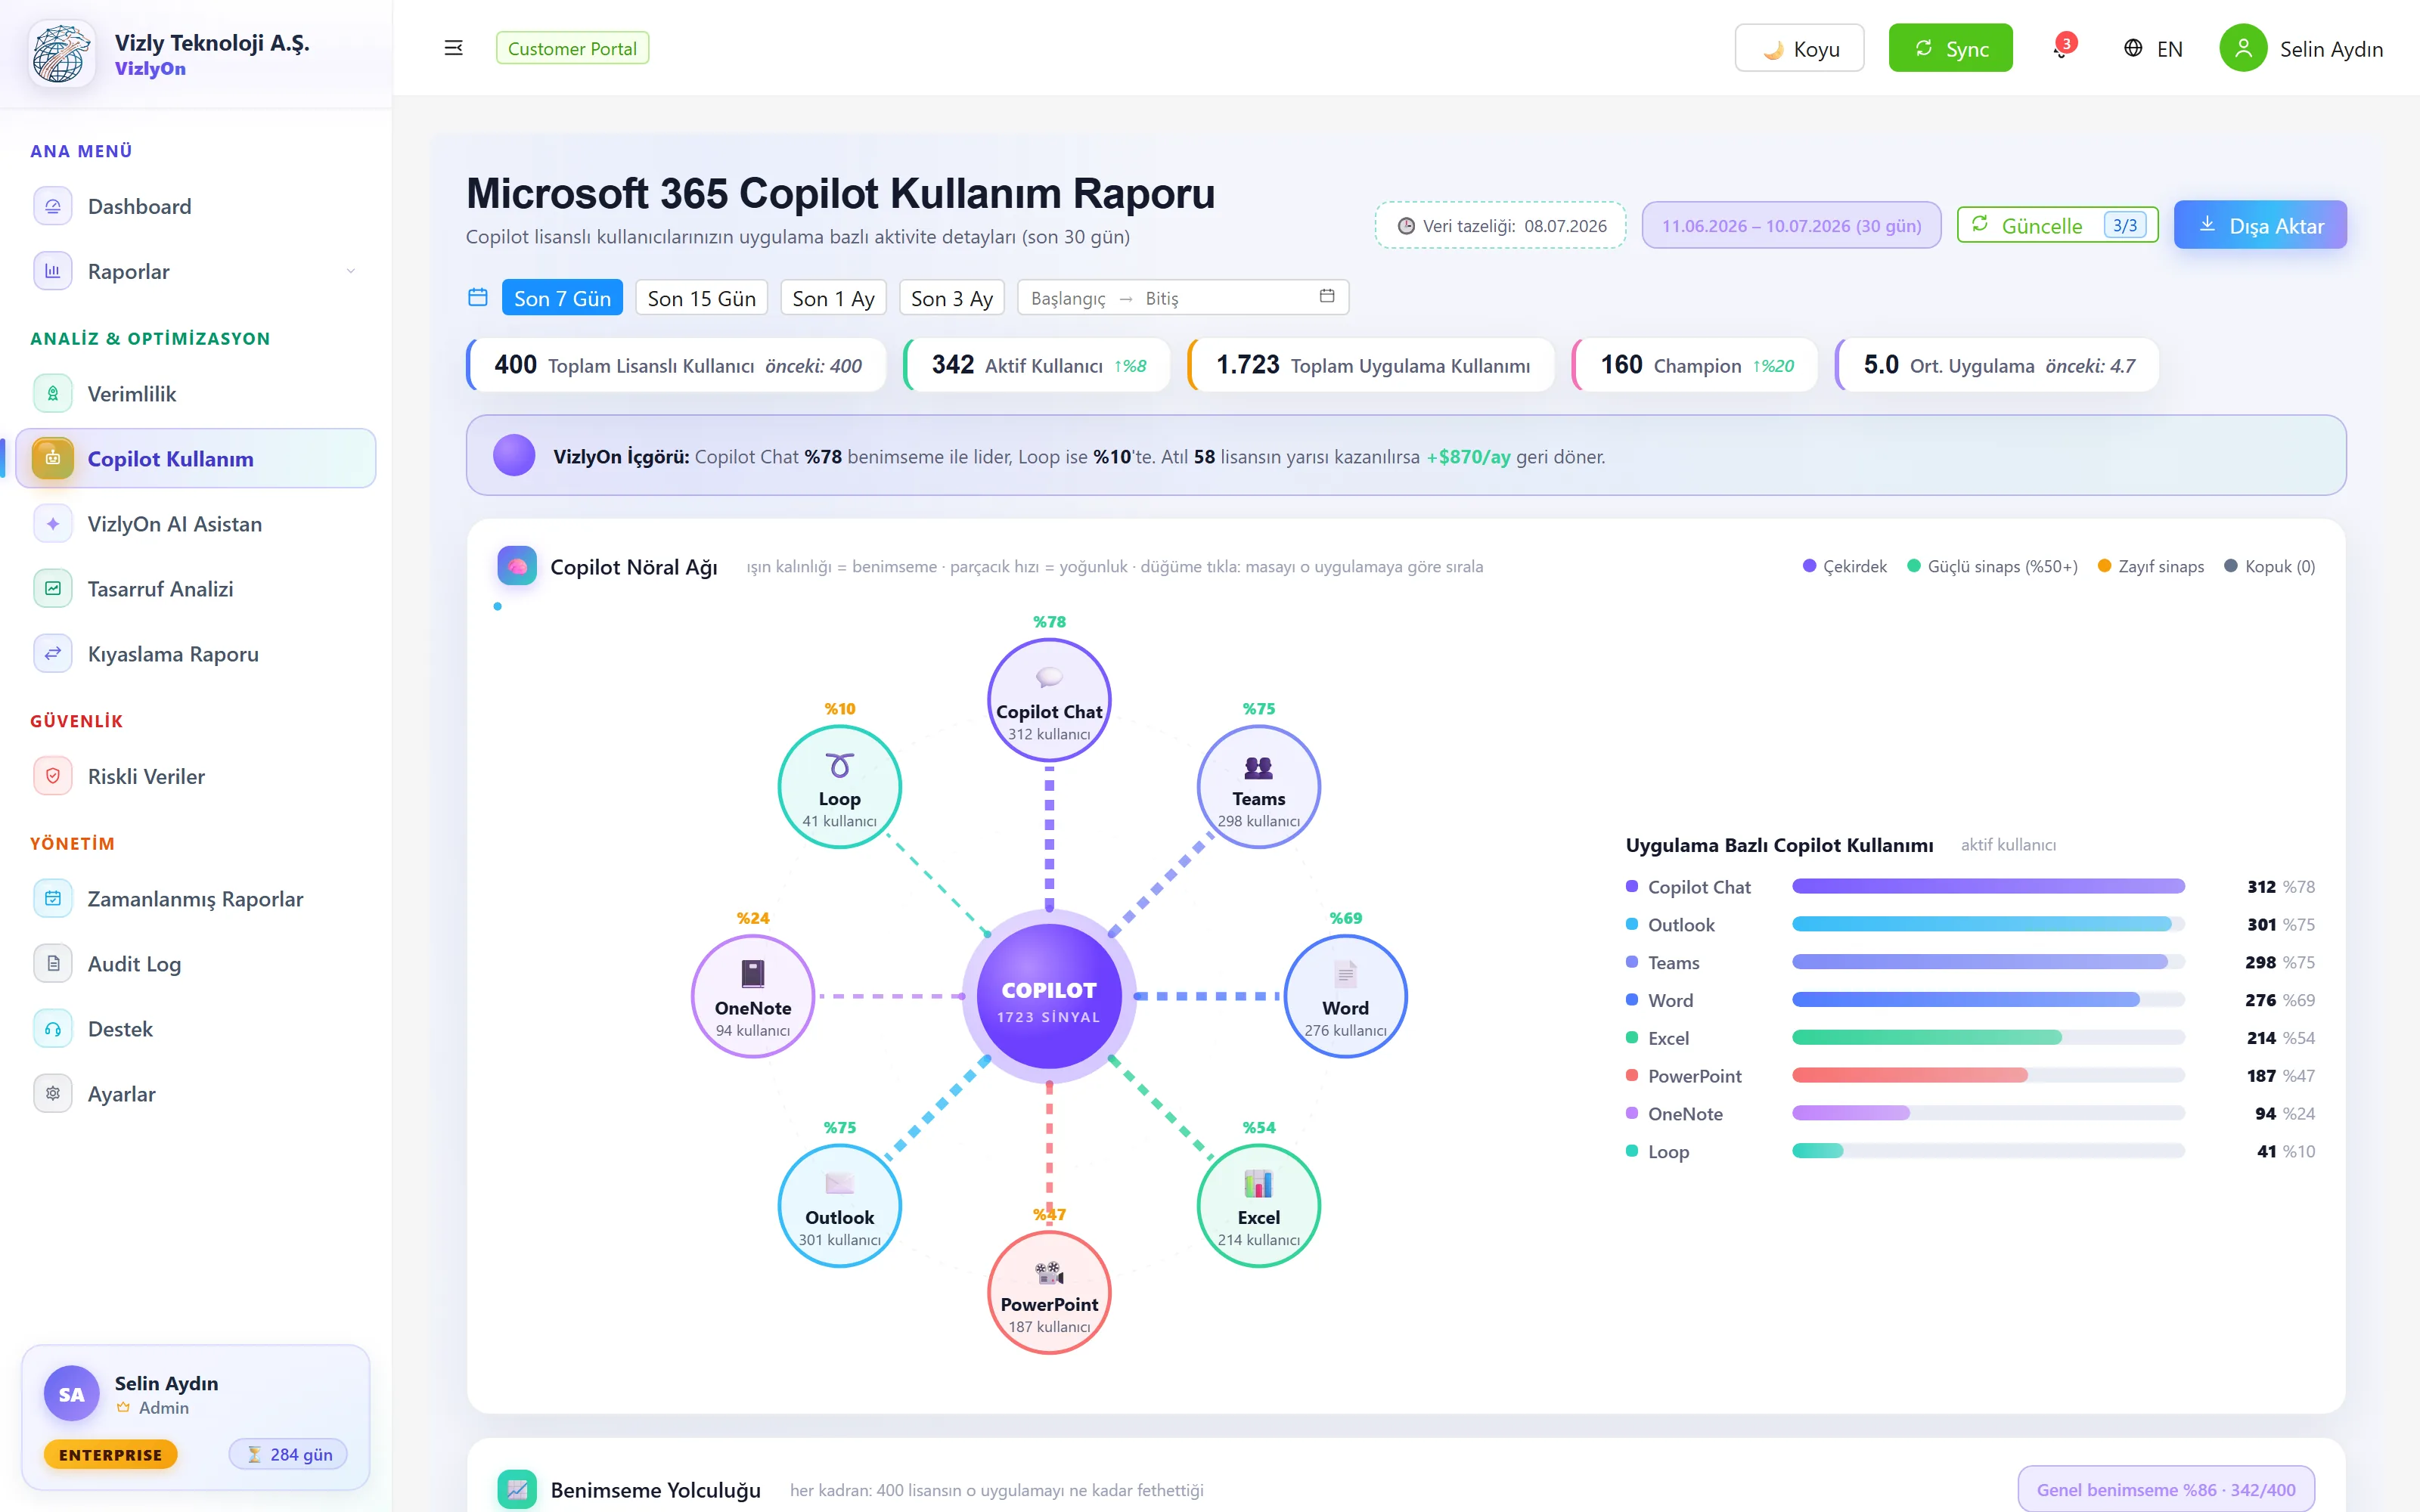Open the Selin Aydın account menu
This screenshot has height=1512, width=2420.
pos(2301,48)
